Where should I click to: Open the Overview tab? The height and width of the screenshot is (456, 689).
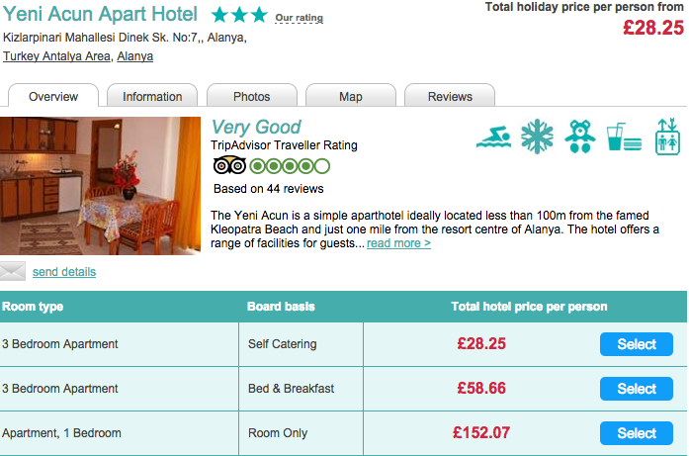pos(53,95)
